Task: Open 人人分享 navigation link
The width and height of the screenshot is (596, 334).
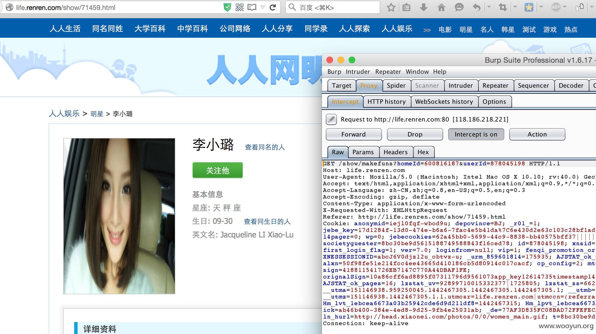Action: coord(277,29)
